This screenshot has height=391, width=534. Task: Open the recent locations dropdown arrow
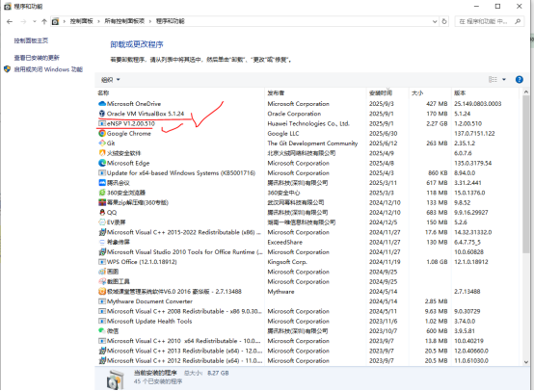click(35, 21)
